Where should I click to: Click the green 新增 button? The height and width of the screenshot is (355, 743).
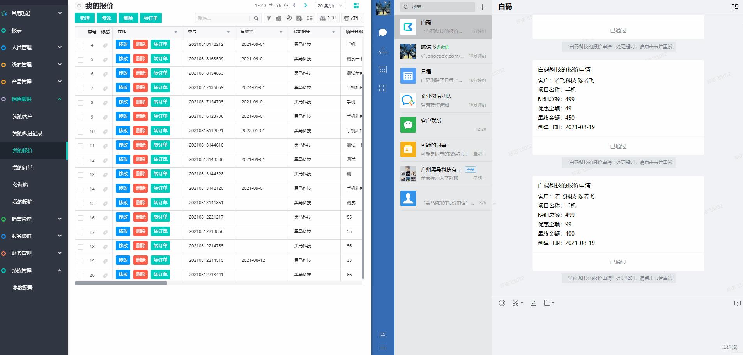click(x=85, y=18)
